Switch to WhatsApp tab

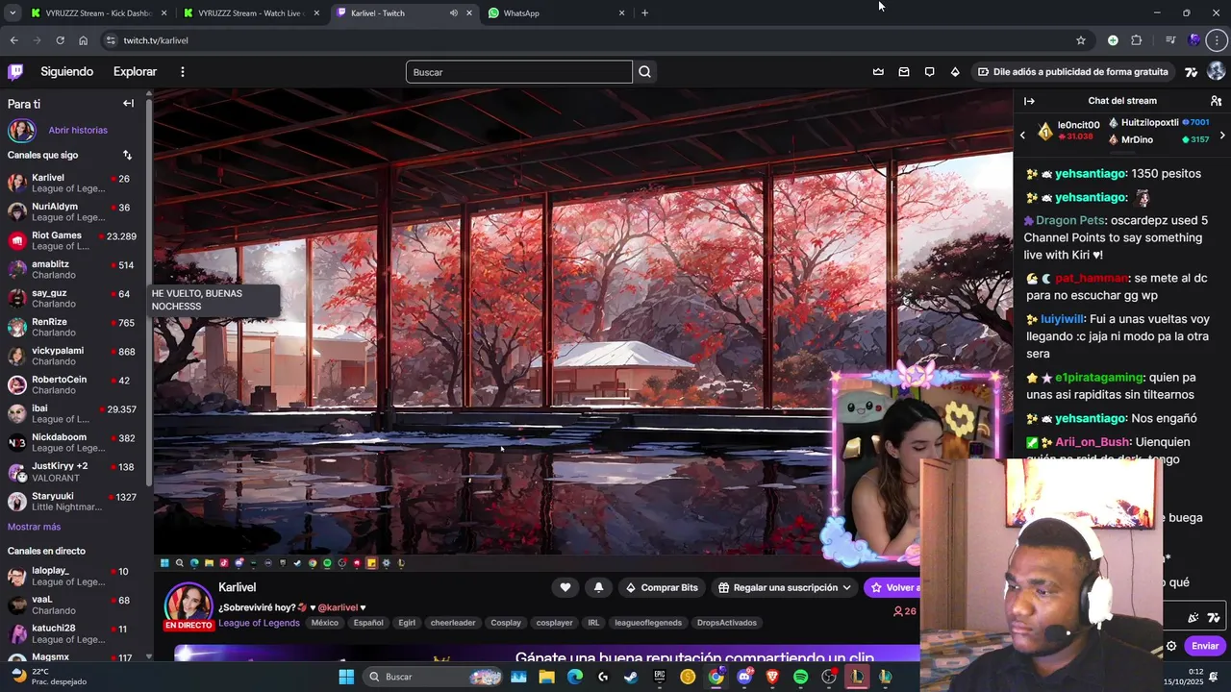[x=556, y=12]
